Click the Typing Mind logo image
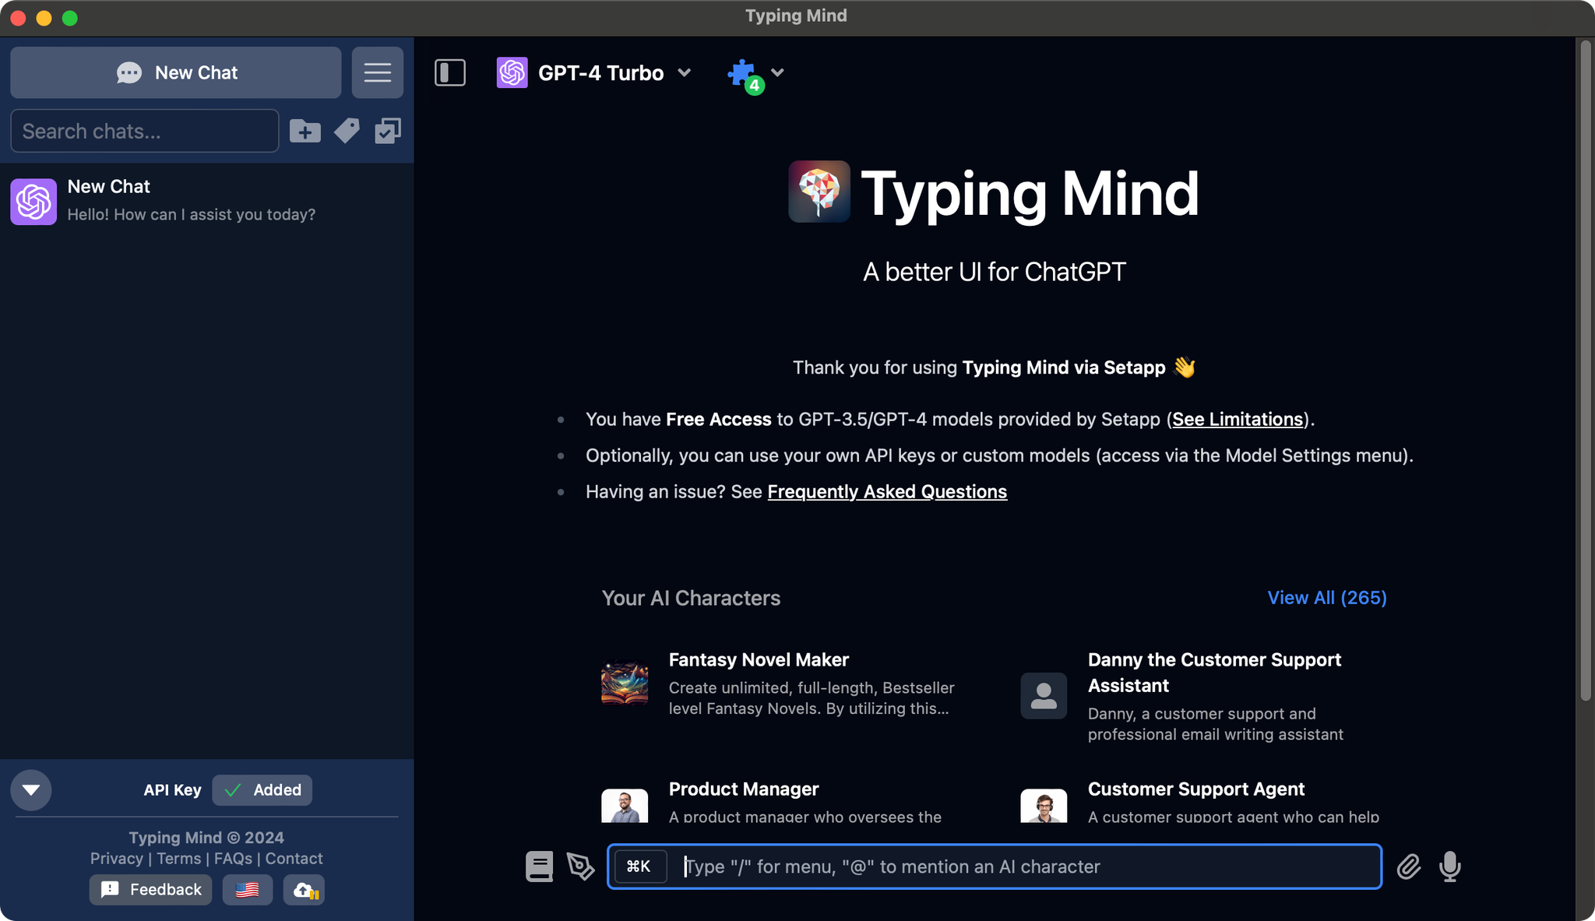 coord(819,192)
